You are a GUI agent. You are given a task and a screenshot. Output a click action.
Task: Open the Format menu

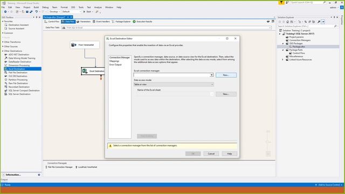click(x=64, y=7)
